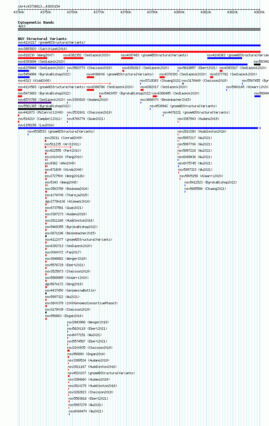269x426 pixels.
Task: Click nsv6382017 (Sedlazeck2020) label
Action: pos(164,87)
